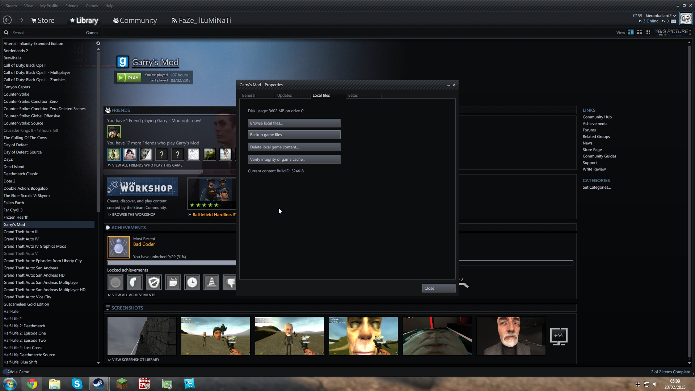Click Set Categories link
The height and width of the screenshot is (391, 695).
[597, 187]
